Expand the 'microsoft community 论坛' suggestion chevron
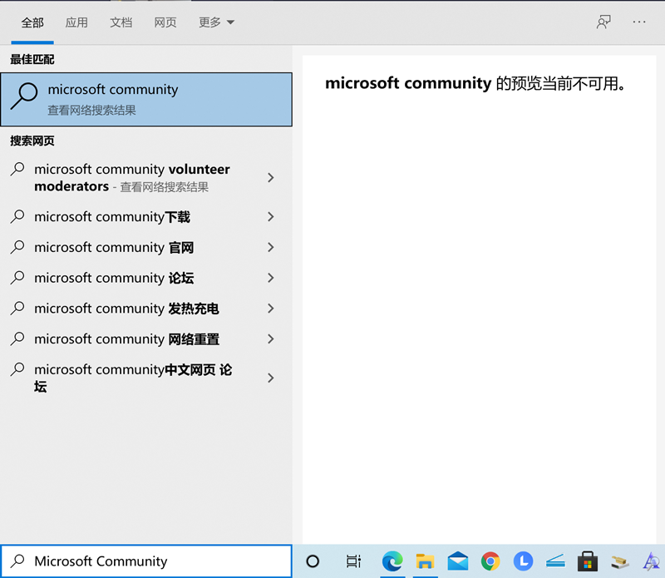 pyautogui.click(x=270, y=278)
